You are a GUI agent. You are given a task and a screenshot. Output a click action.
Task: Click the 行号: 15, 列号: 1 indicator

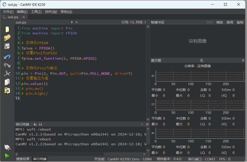[134, 22]
